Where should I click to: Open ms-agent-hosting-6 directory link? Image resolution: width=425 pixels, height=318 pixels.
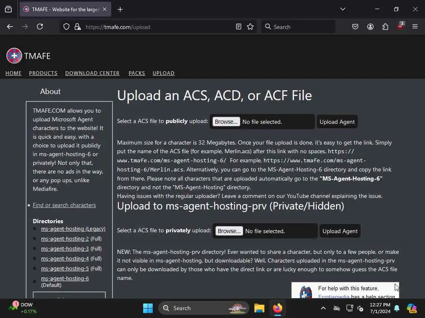(65, 278)
